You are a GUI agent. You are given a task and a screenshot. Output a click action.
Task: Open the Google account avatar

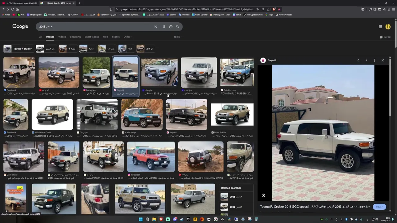coord(388,27)
